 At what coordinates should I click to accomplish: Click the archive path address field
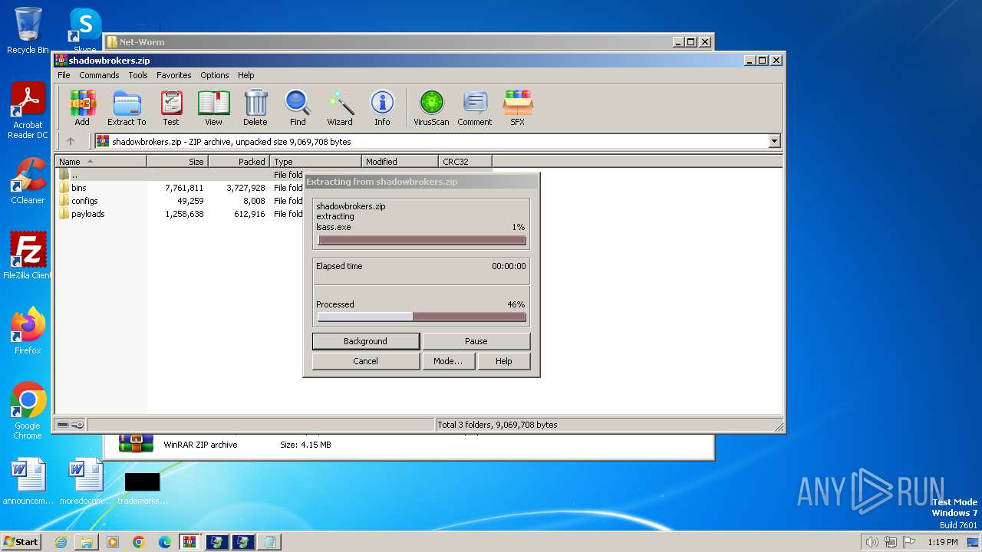pos(431,141)
